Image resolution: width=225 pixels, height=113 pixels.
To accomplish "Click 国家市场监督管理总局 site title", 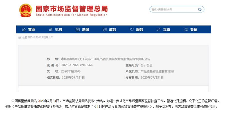I will [x=72, y=9].
